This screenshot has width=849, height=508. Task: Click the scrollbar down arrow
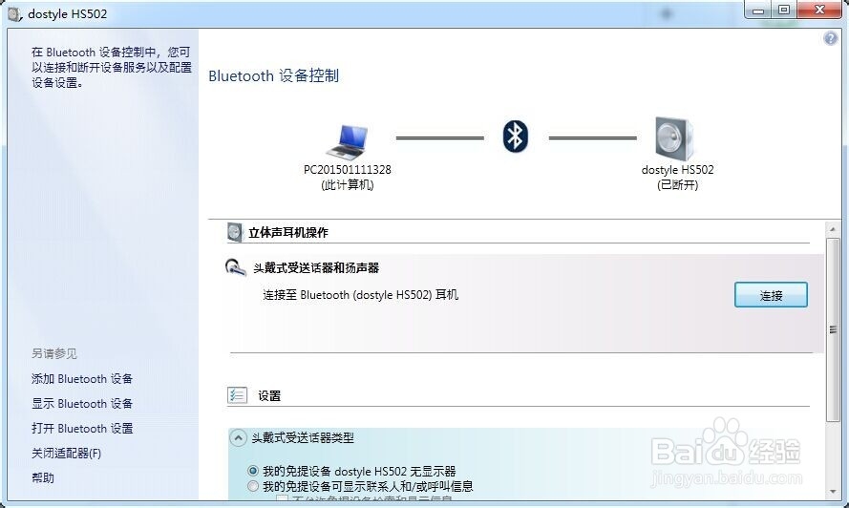click(x=833, y=492)
